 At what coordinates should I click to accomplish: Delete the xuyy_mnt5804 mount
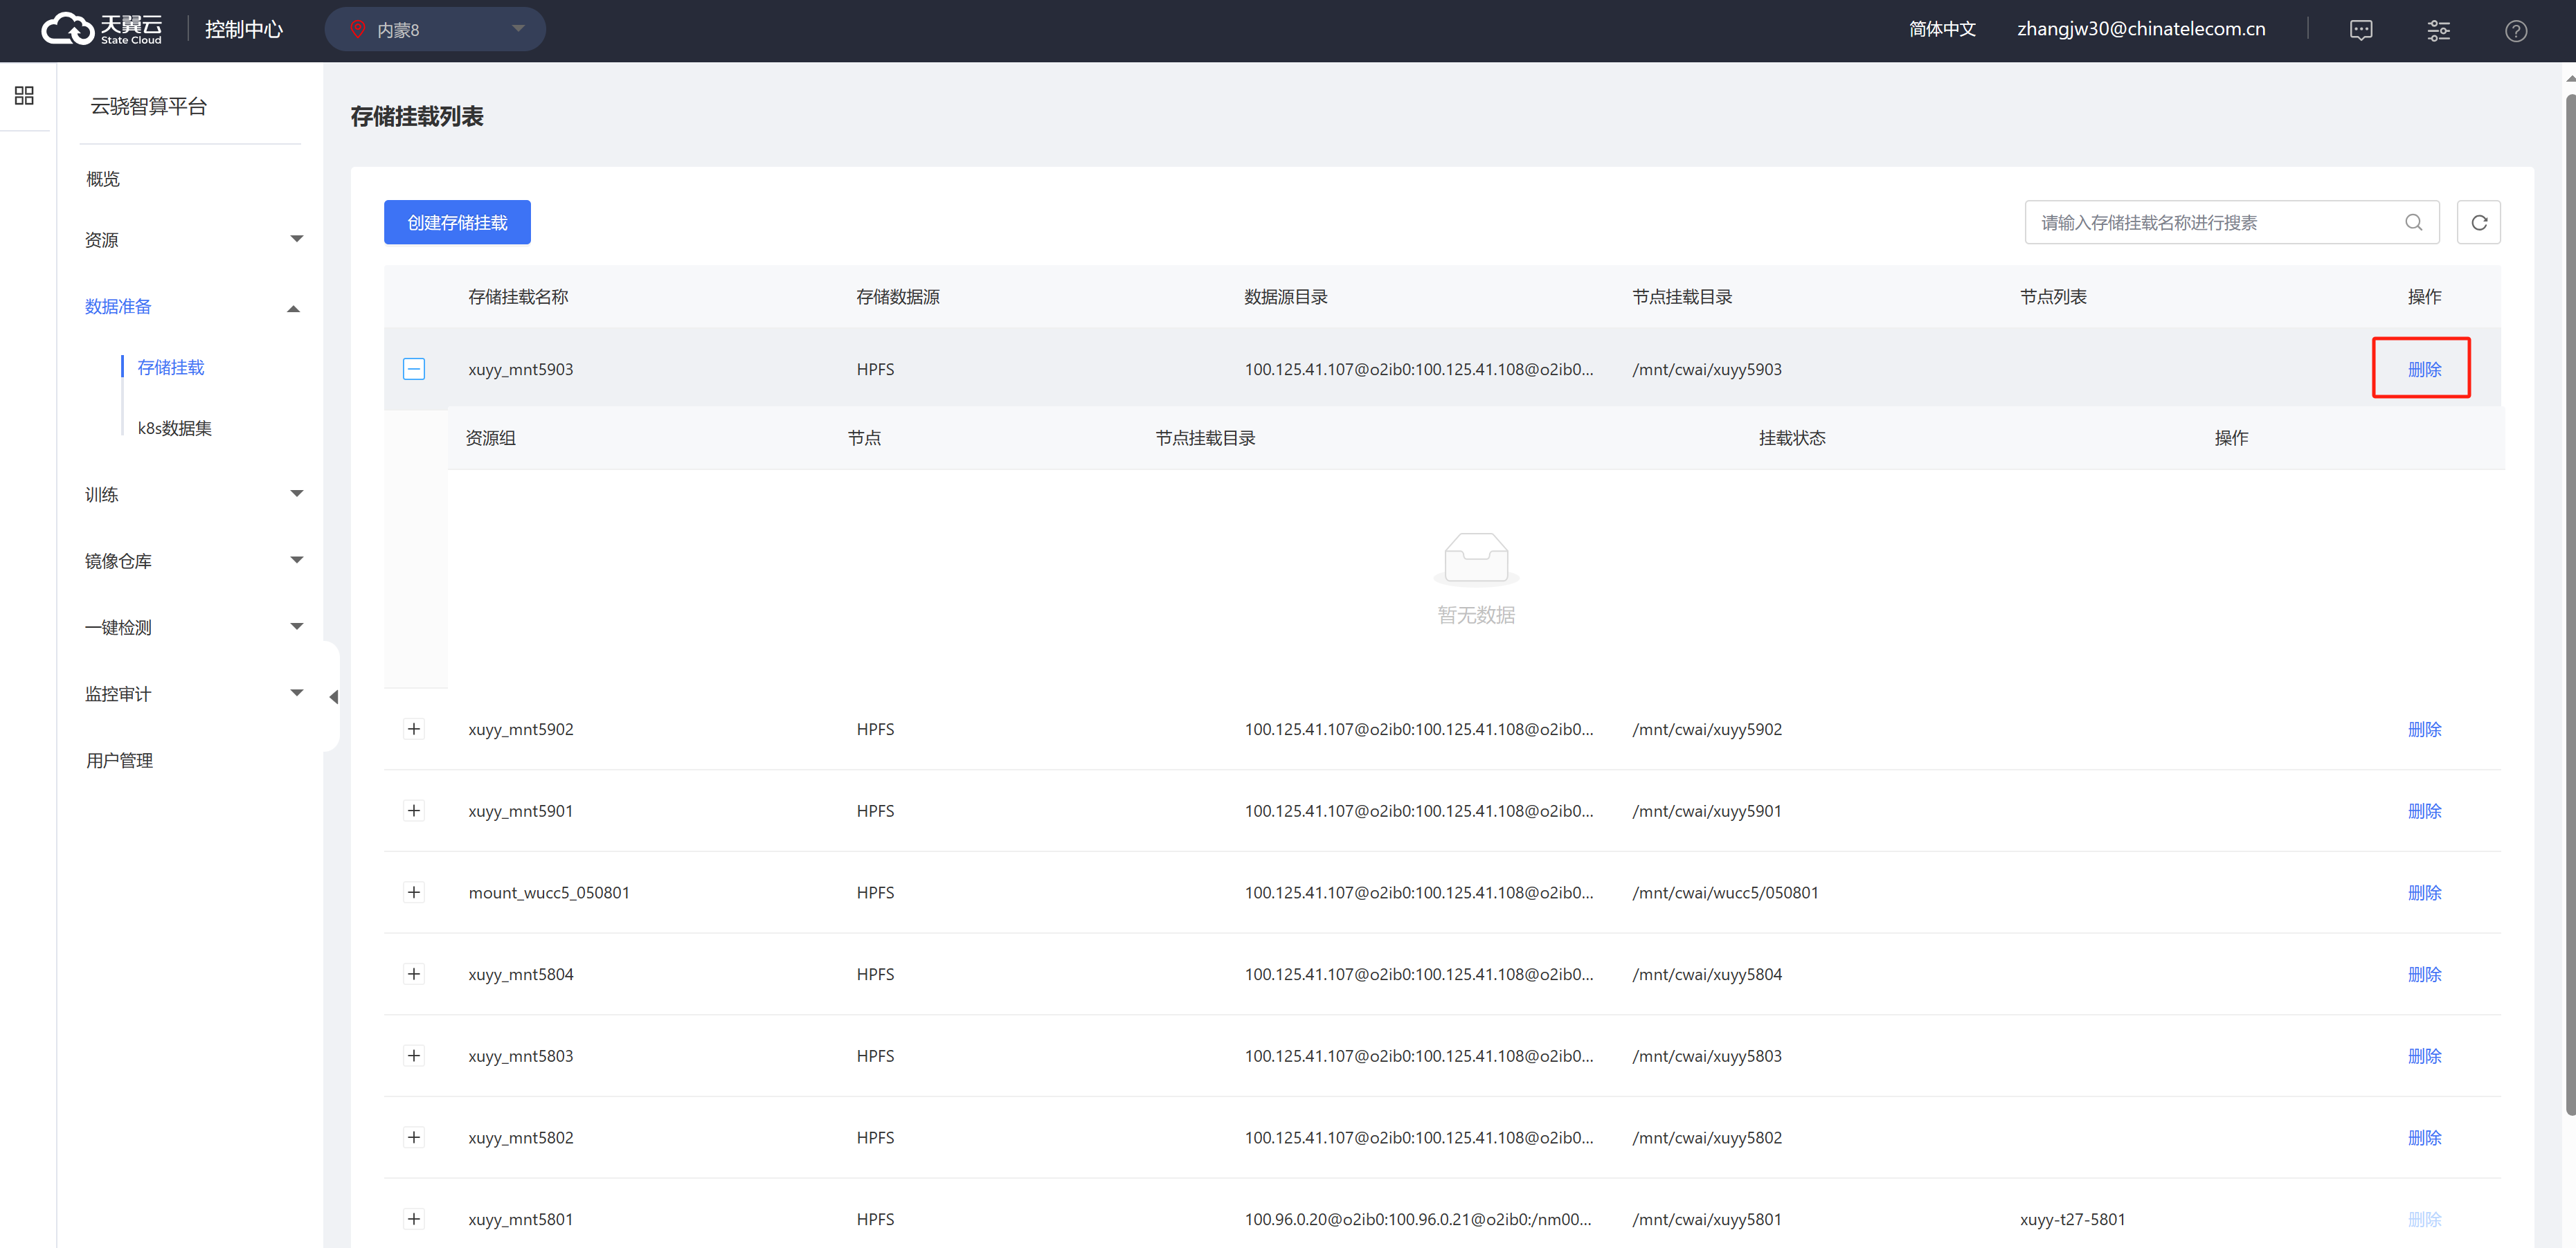pyautogui.click(x=2424, y=974)
